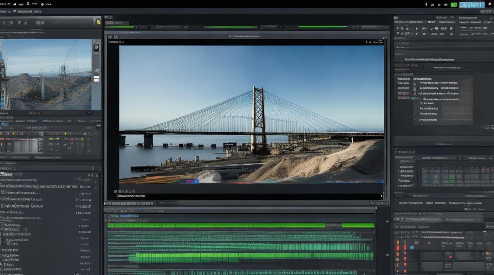Click the main bridge preview in program monitor
Viewport: 494px width, 275px height.
click(251, 114)
